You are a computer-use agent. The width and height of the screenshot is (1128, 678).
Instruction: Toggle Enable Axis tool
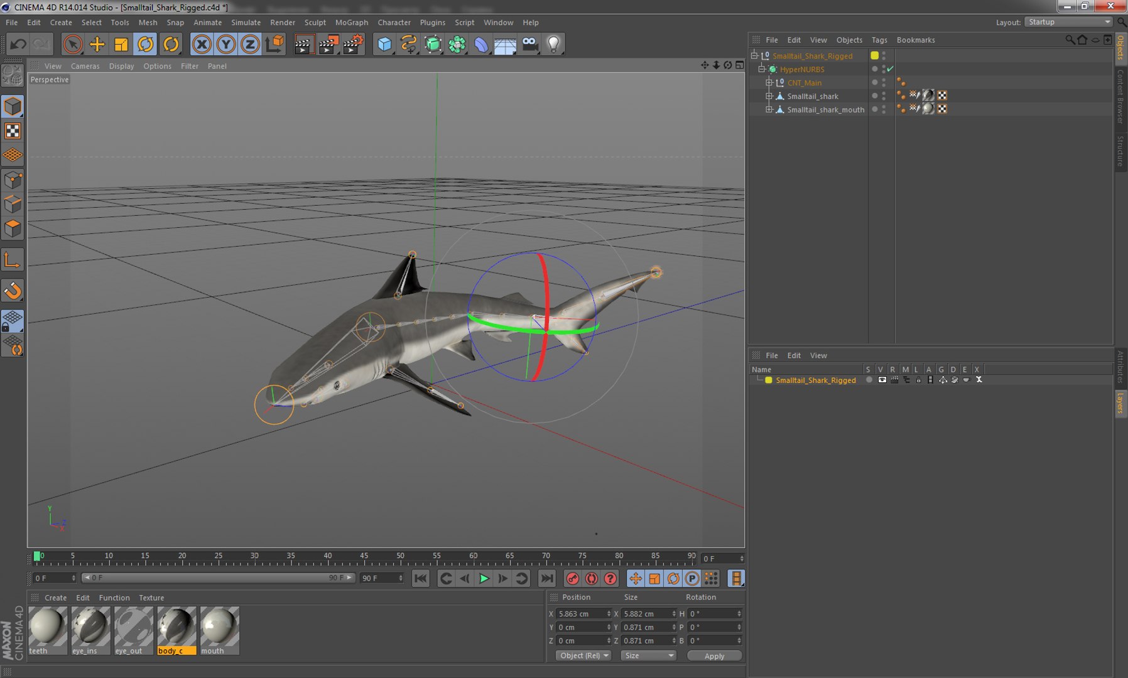[x=13, y=260]
